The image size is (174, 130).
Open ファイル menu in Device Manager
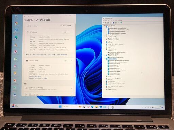105,21
